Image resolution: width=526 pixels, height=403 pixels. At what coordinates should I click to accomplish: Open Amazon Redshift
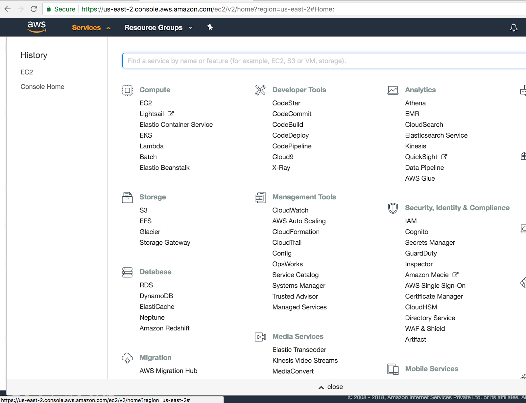point(165,328)
